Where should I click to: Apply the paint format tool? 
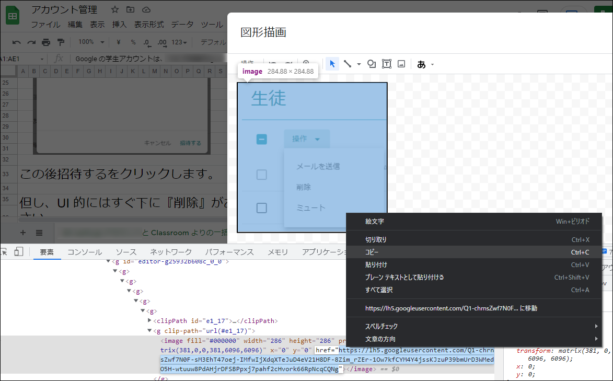click(61, 42)
